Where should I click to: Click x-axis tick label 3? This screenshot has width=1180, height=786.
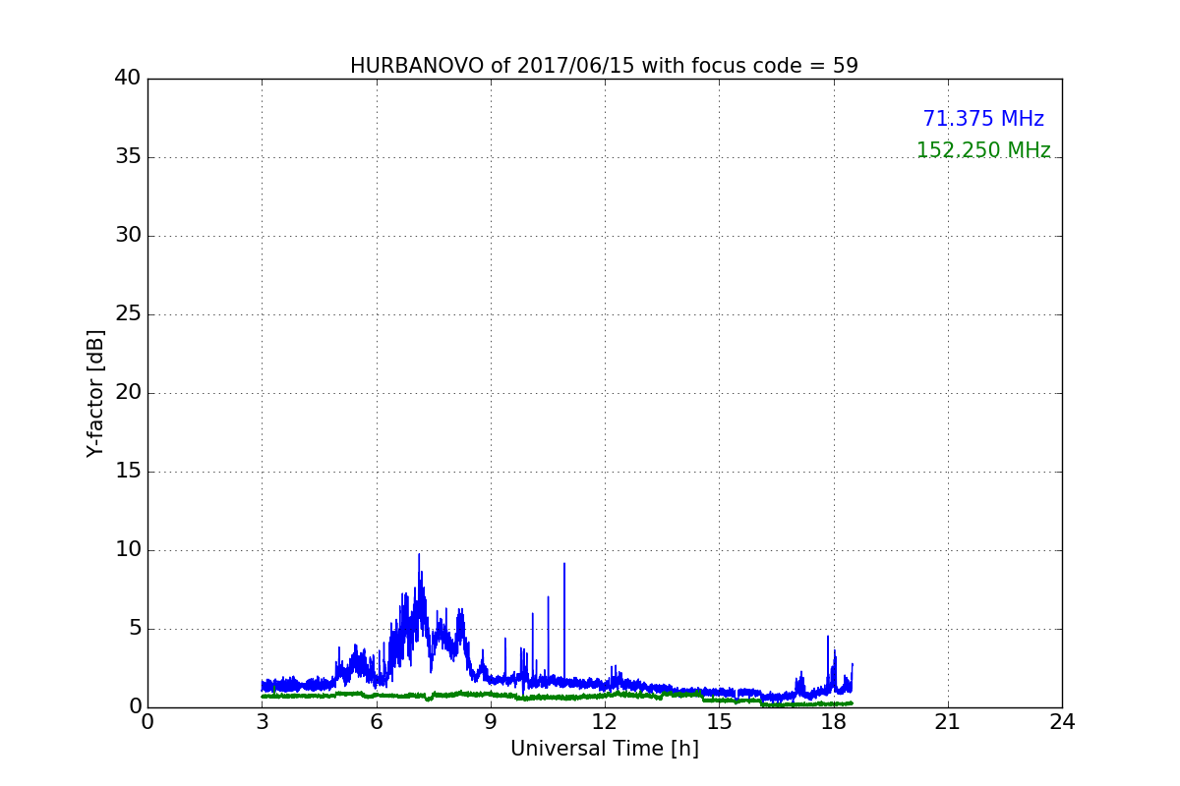[x=262, y=722]
